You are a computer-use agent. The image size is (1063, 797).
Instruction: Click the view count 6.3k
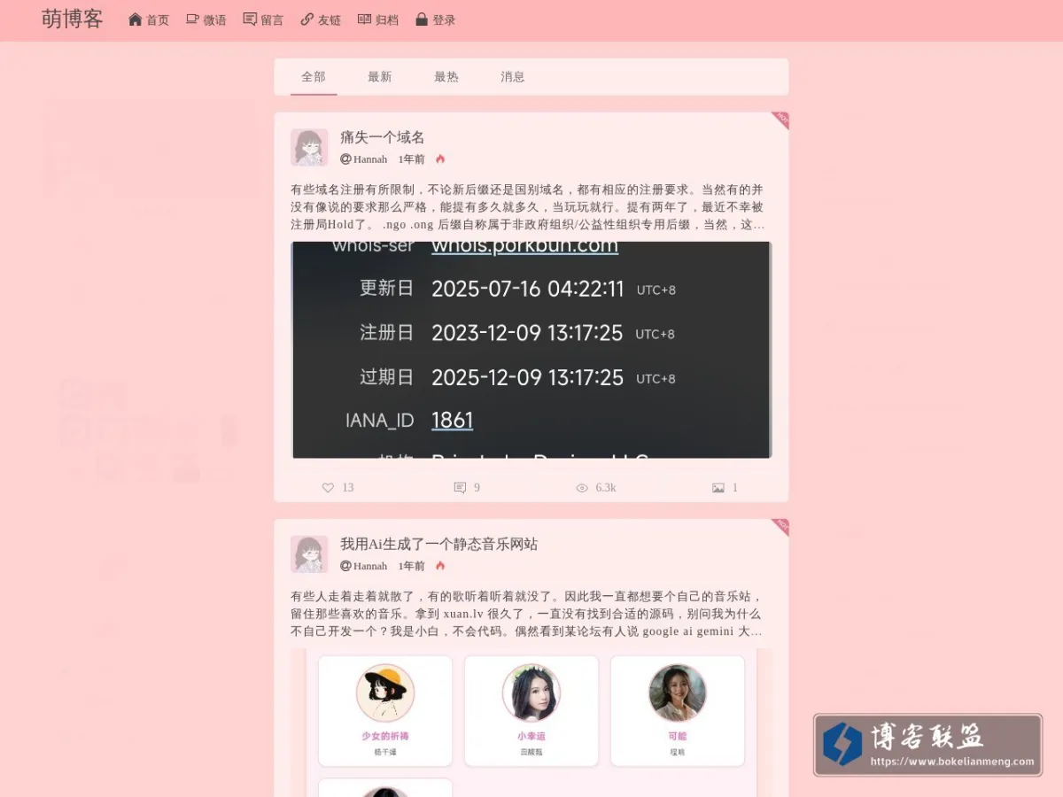pyautogui.click(x=606, y=488)
